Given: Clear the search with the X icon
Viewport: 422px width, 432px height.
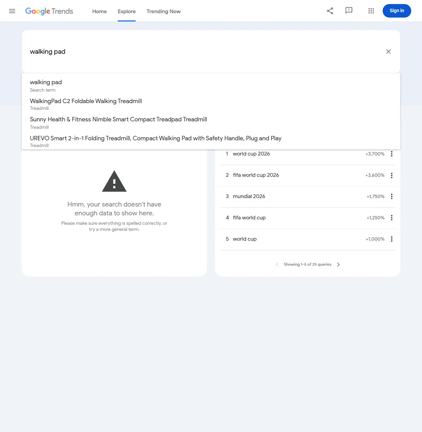Looking at the screenshot, I should tap(389, 51).
